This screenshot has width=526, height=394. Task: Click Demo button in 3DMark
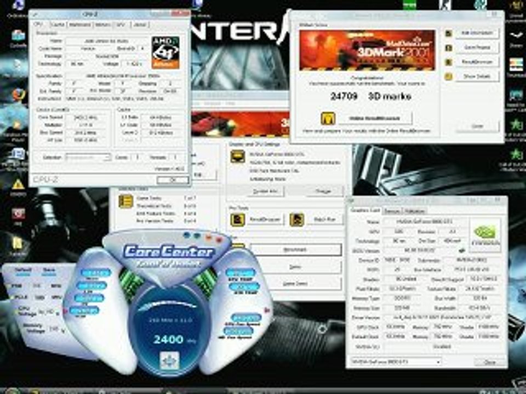click(x=295, y=267)
